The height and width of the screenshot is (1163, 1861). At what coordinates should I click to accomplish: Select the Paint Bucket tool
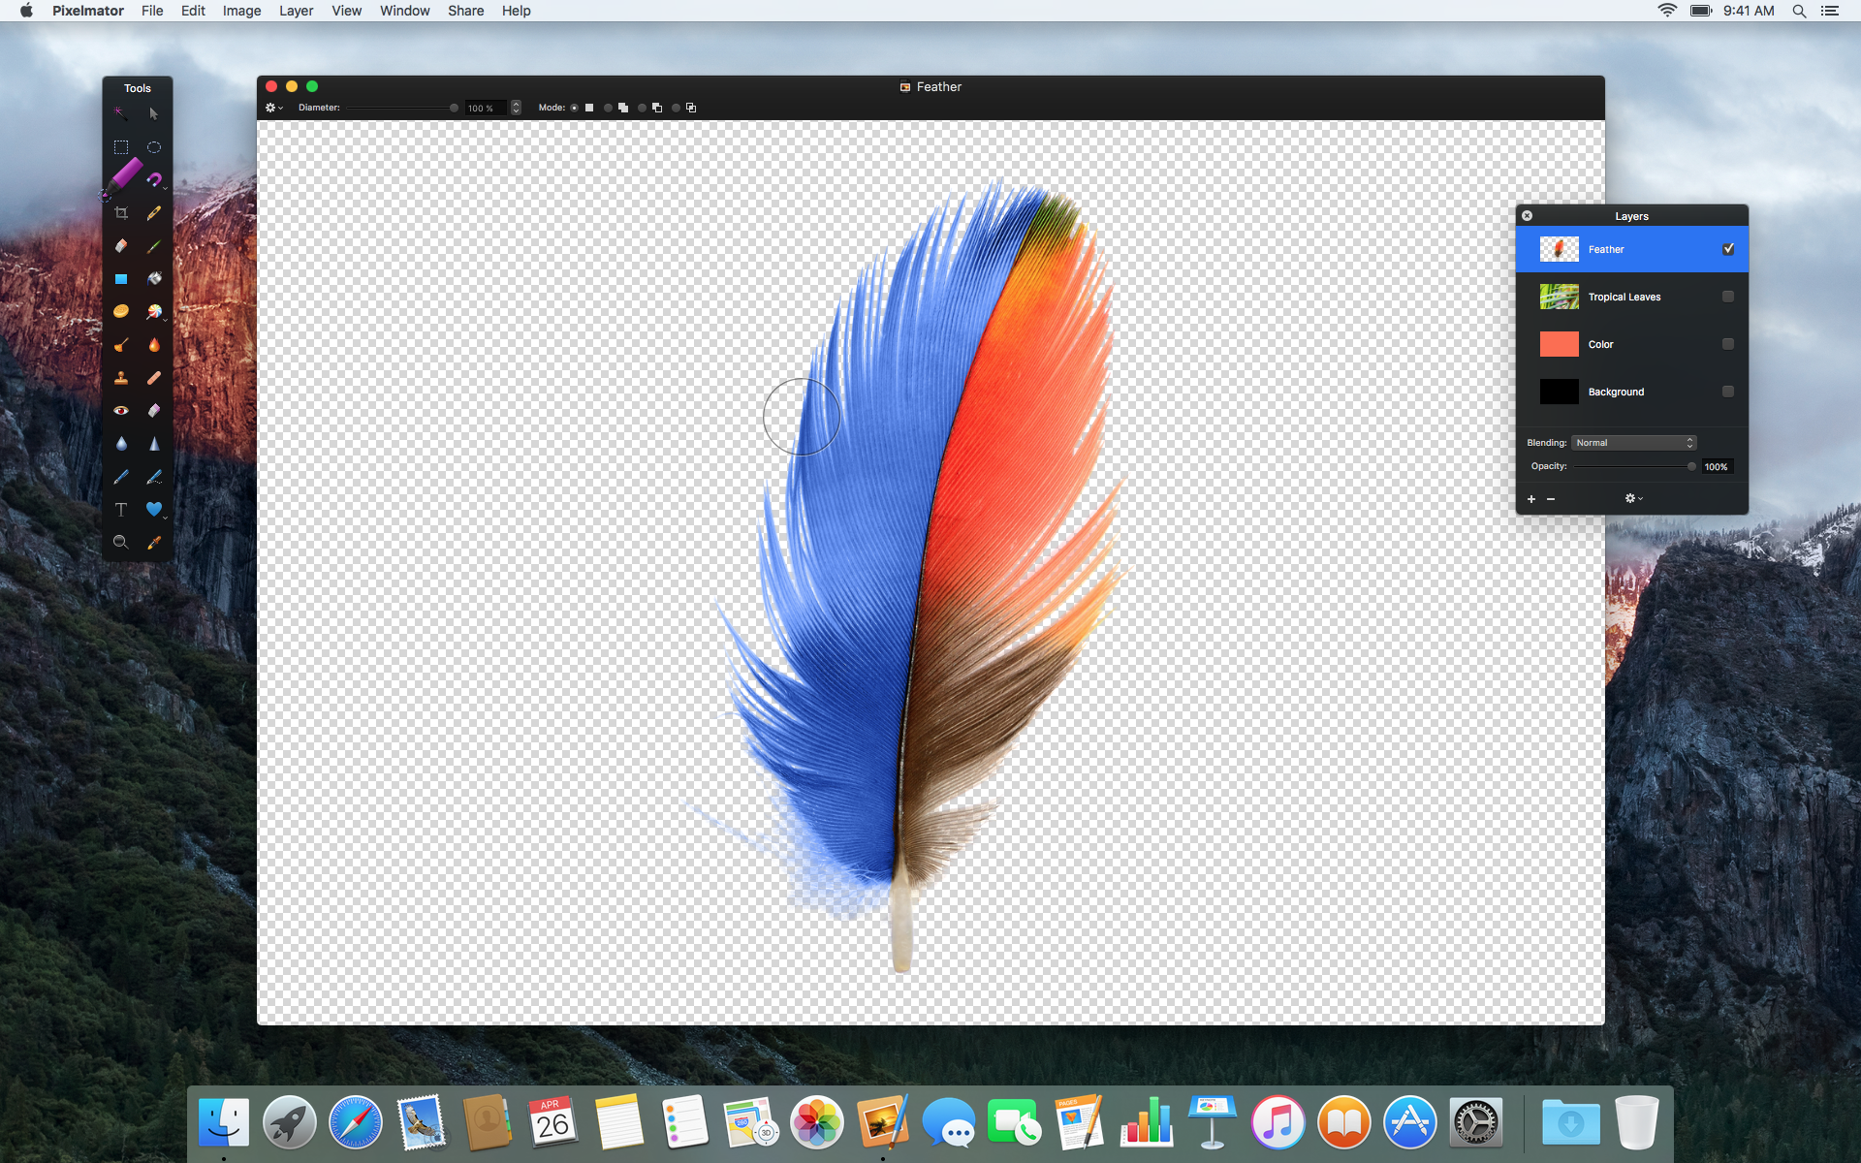(153, 279)
